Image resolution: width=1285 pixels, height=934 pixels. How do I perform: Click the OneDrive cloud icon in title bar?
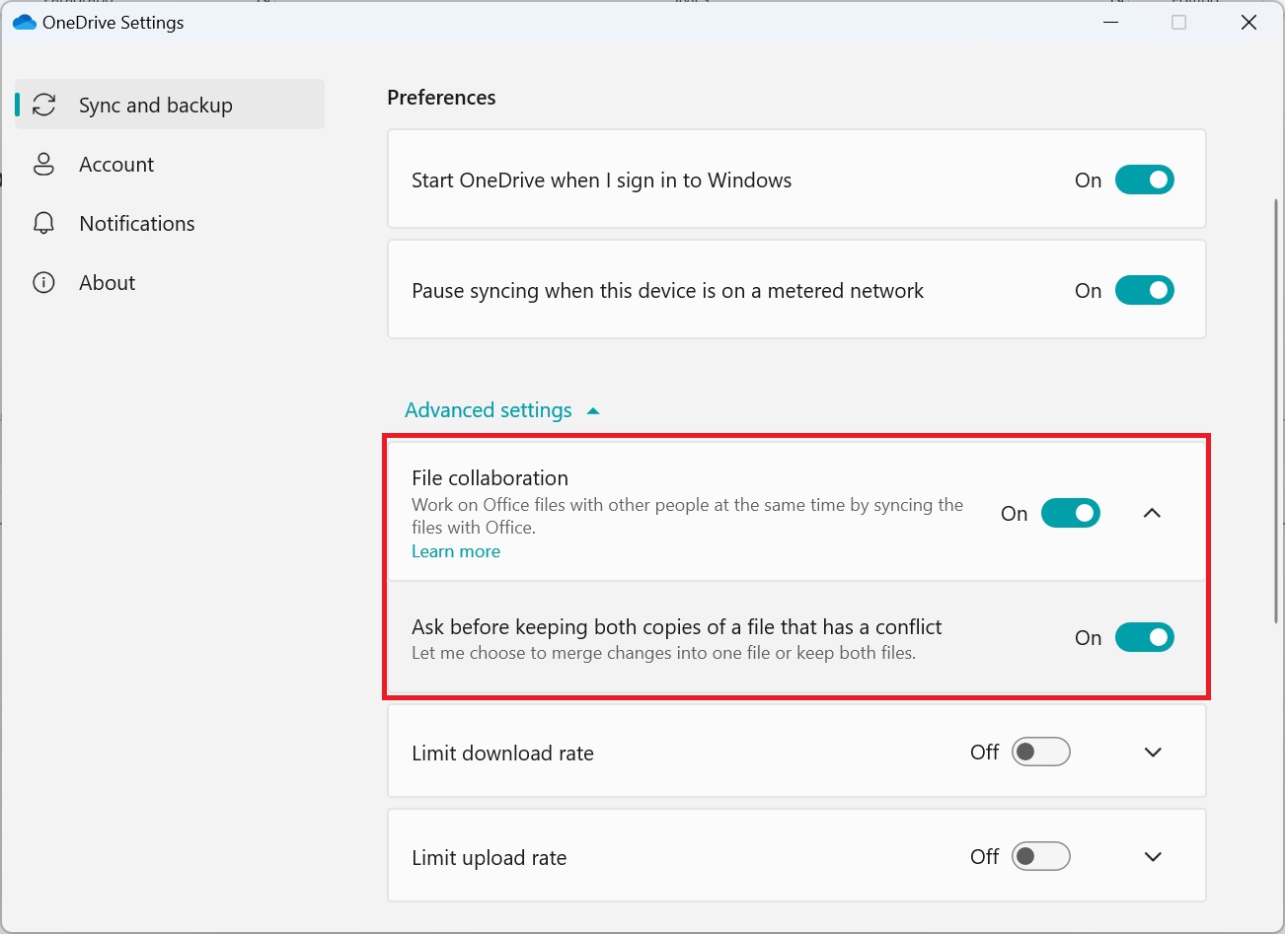(x=24, y=22)
